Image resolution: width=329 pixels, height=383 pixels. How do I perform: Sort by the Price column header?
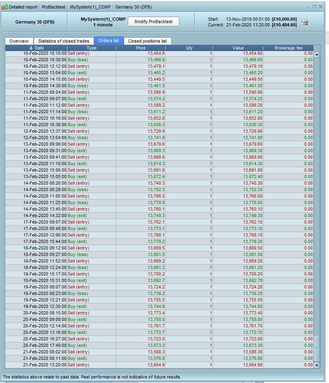(141, 48)
